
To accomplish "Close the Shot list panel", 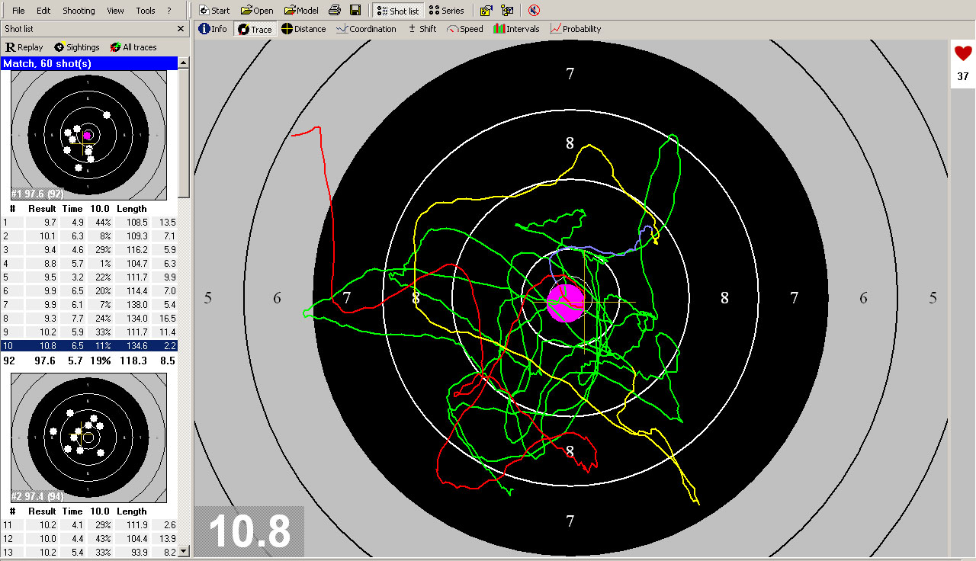I will (181, 29).
